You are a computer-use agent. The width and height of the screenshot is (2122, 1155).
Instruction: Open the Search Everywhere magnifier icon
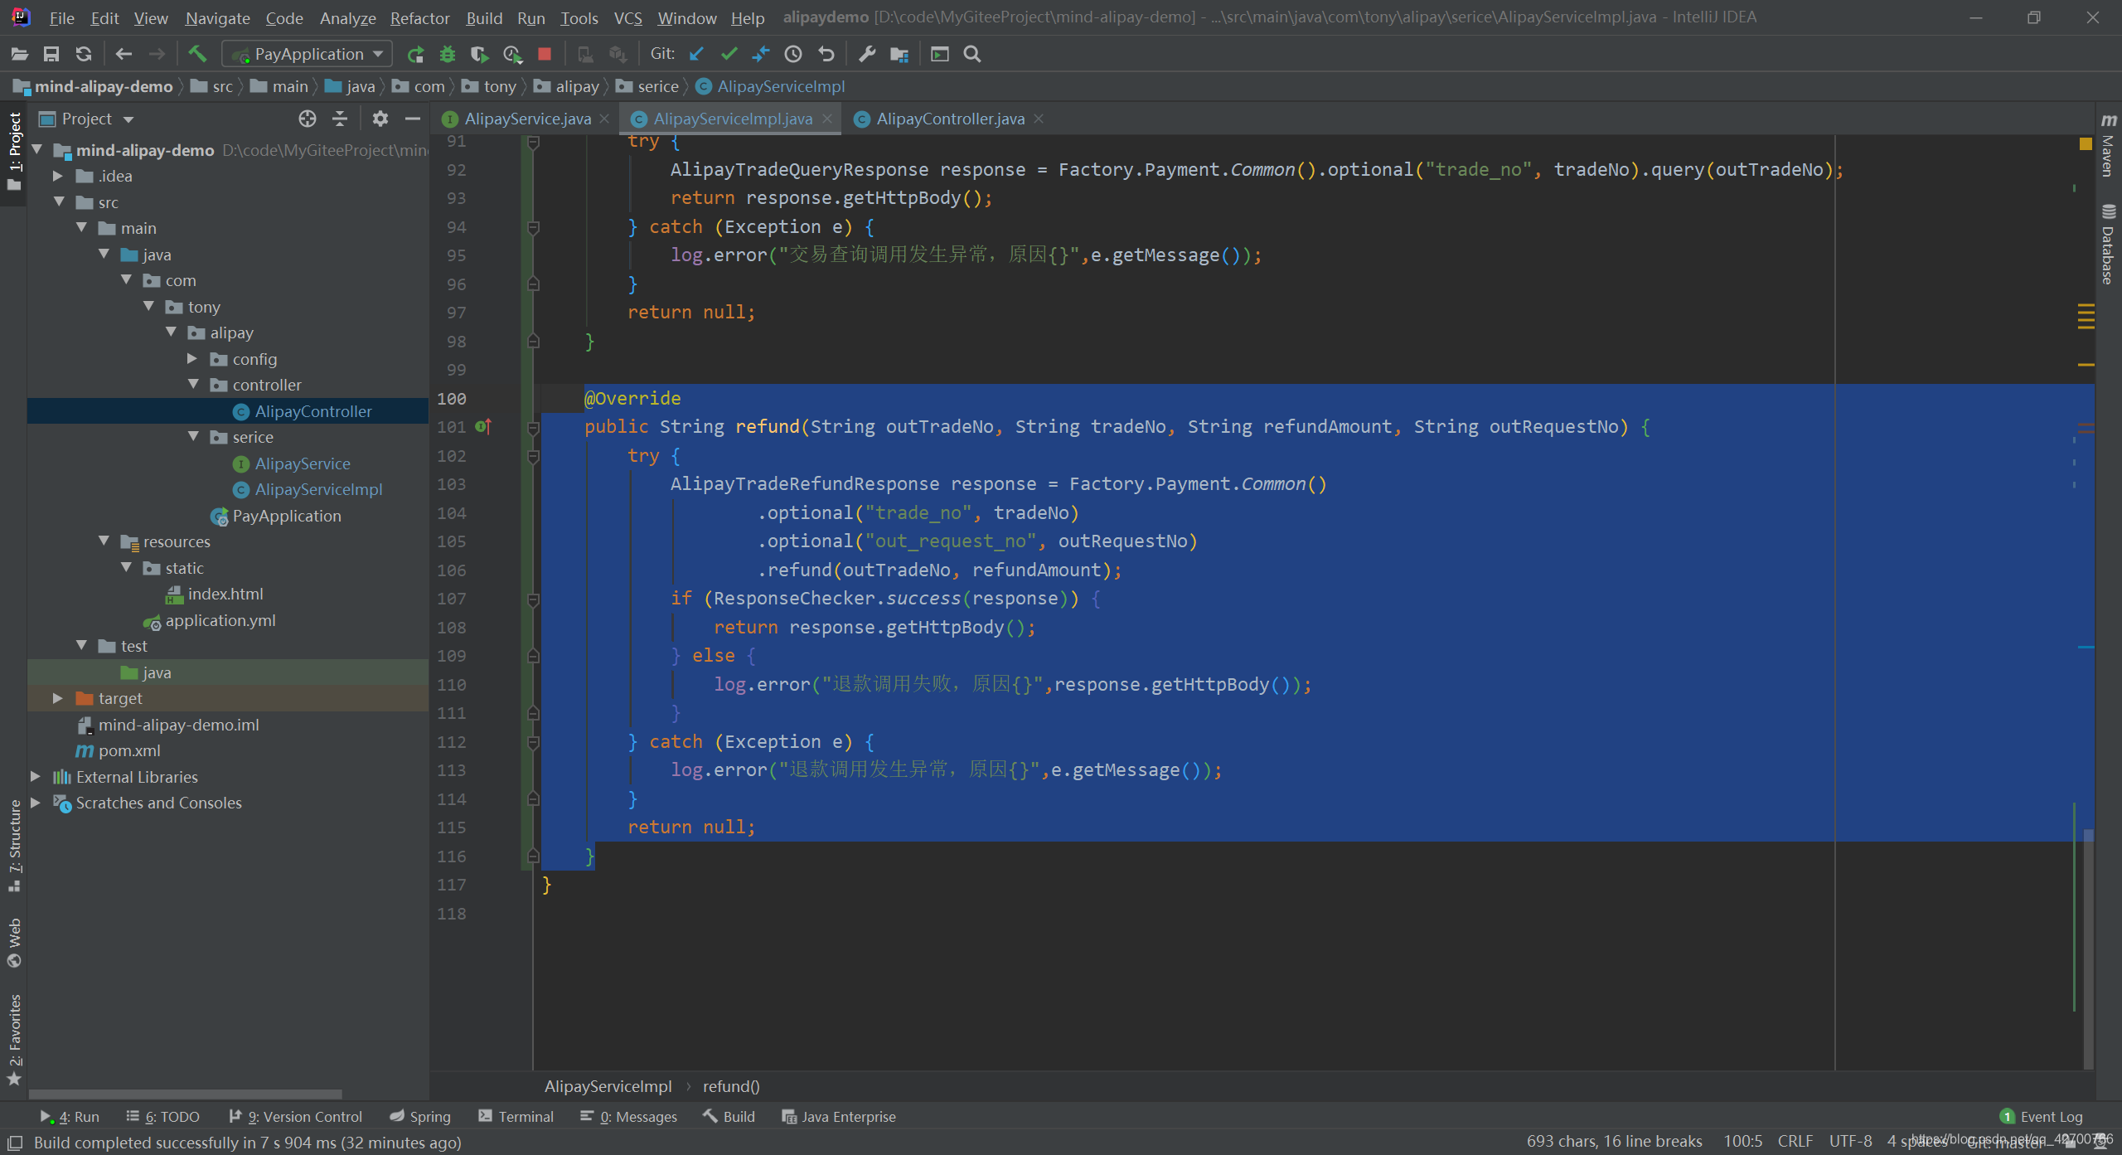tap(972, 54)
